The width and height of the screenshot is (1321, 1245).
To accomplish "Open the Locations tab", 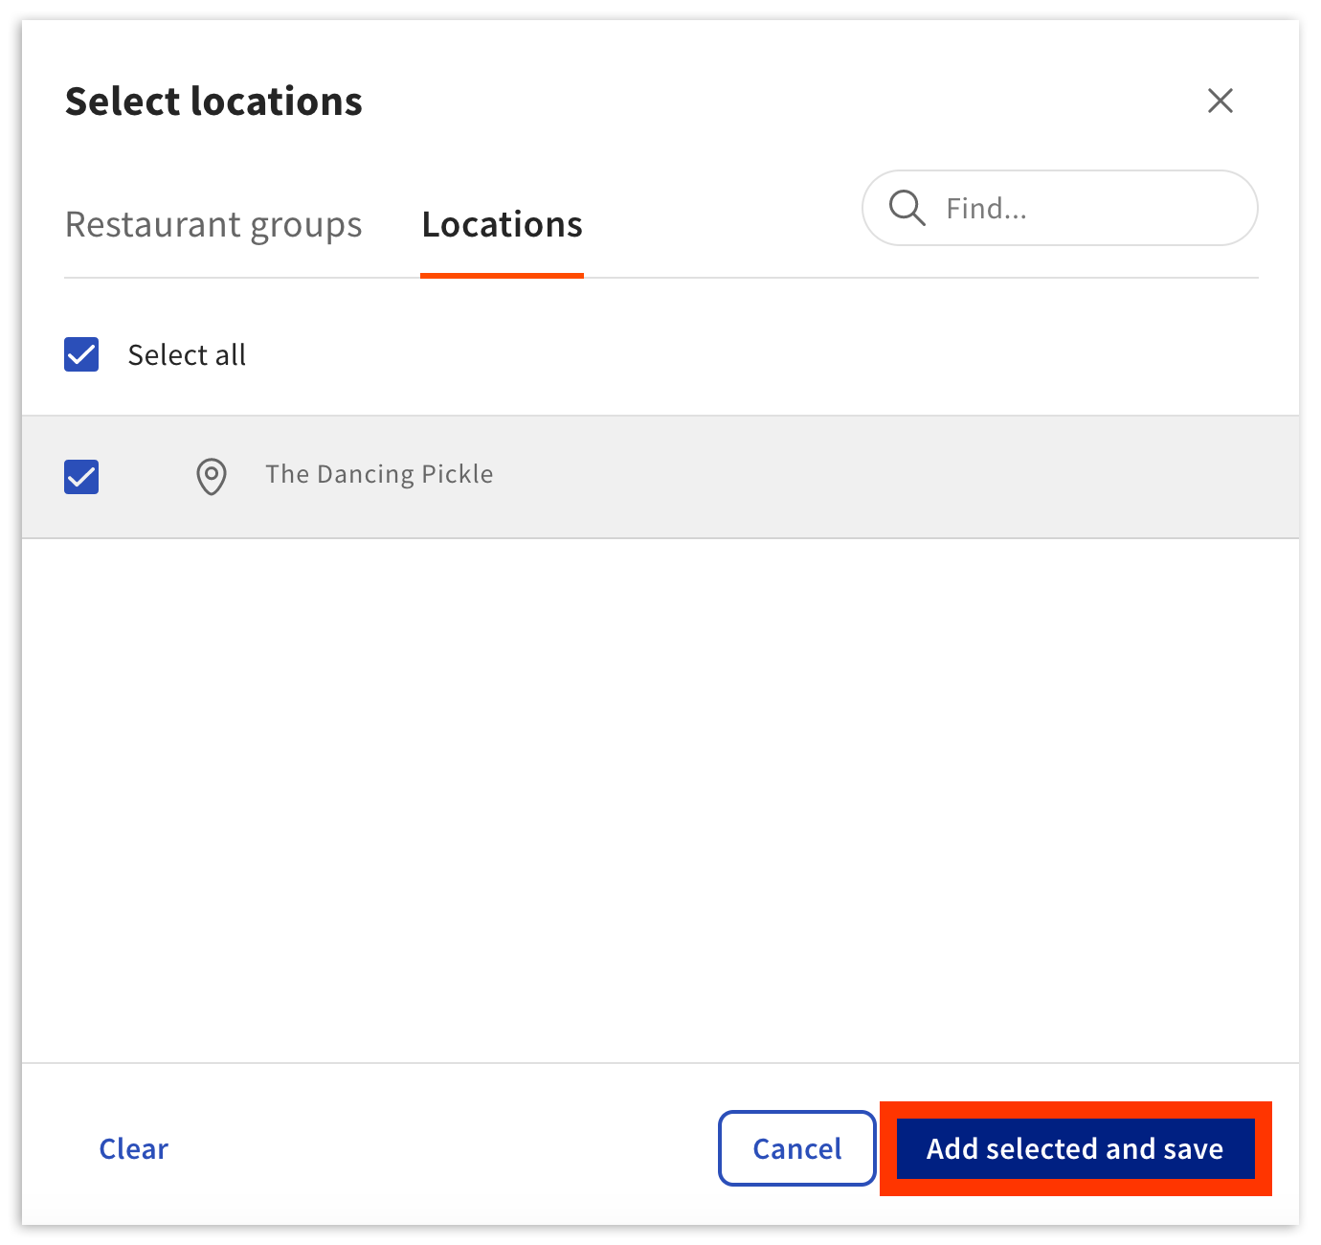I will [x=502, y=224].
